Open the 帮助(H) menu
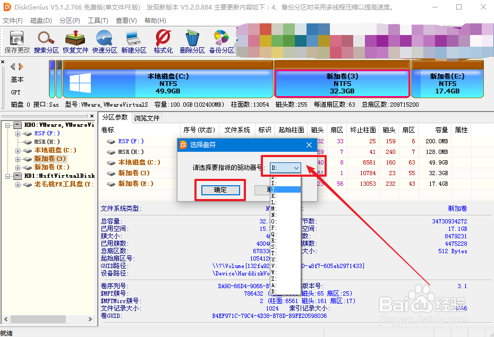Viewport: 494px width, 337px height. (155, 21)
